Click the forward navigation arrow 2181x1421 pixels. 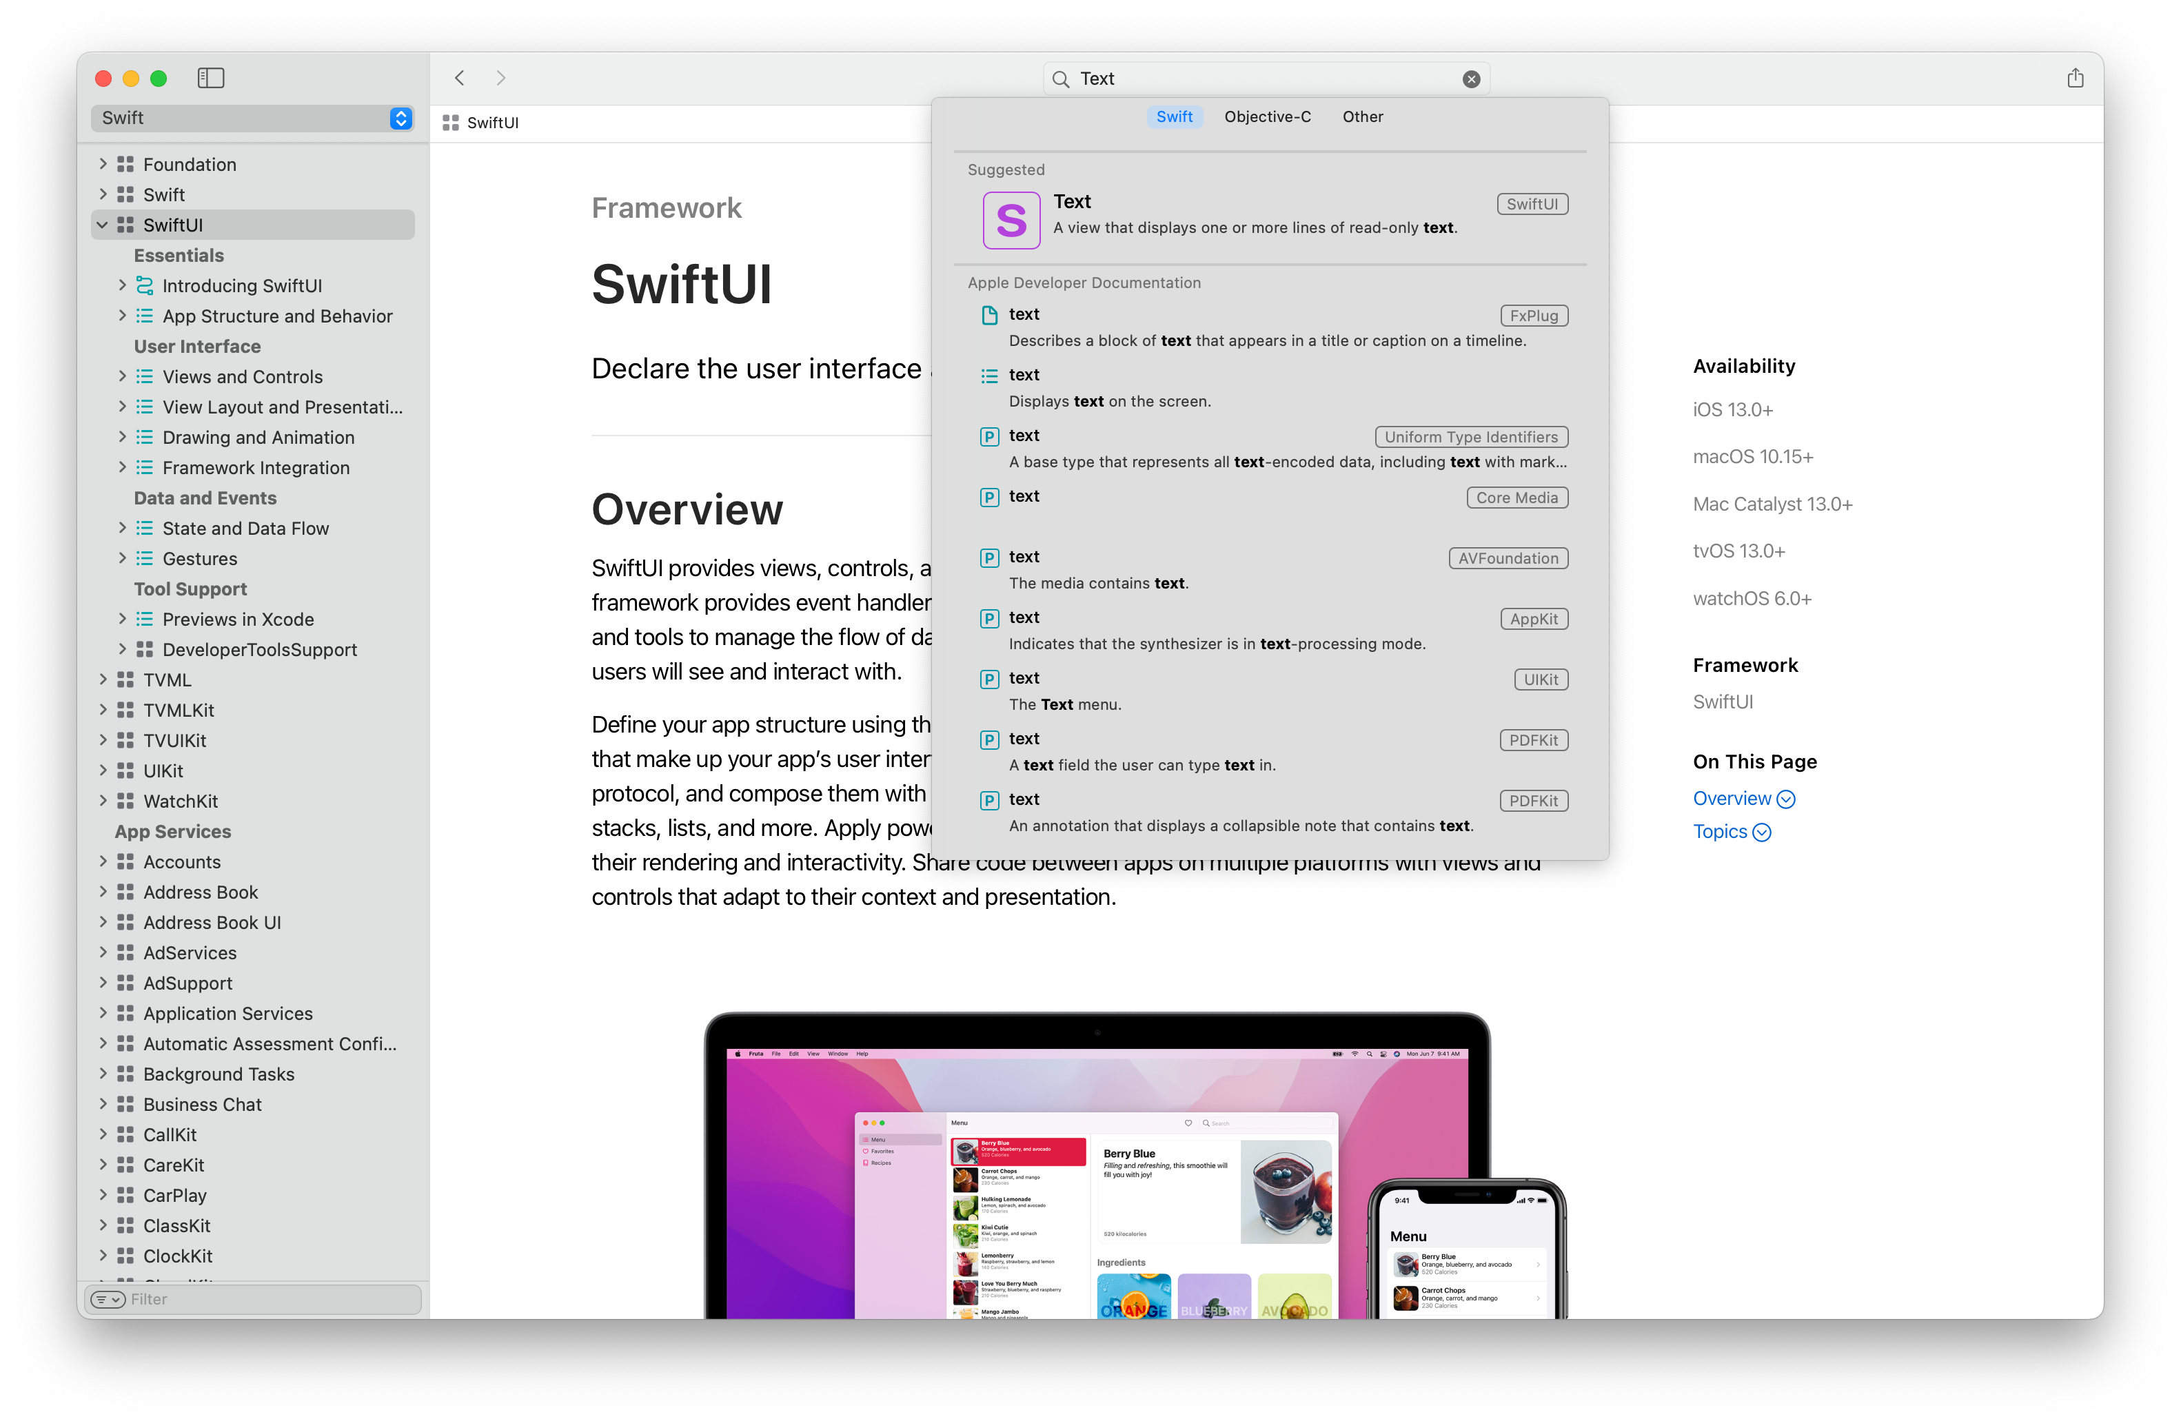(500, 78)
